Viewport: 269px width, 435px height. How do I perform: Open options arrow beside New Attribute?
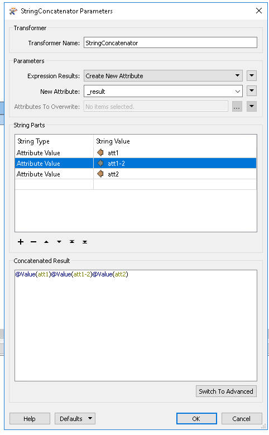click(252, 90)
